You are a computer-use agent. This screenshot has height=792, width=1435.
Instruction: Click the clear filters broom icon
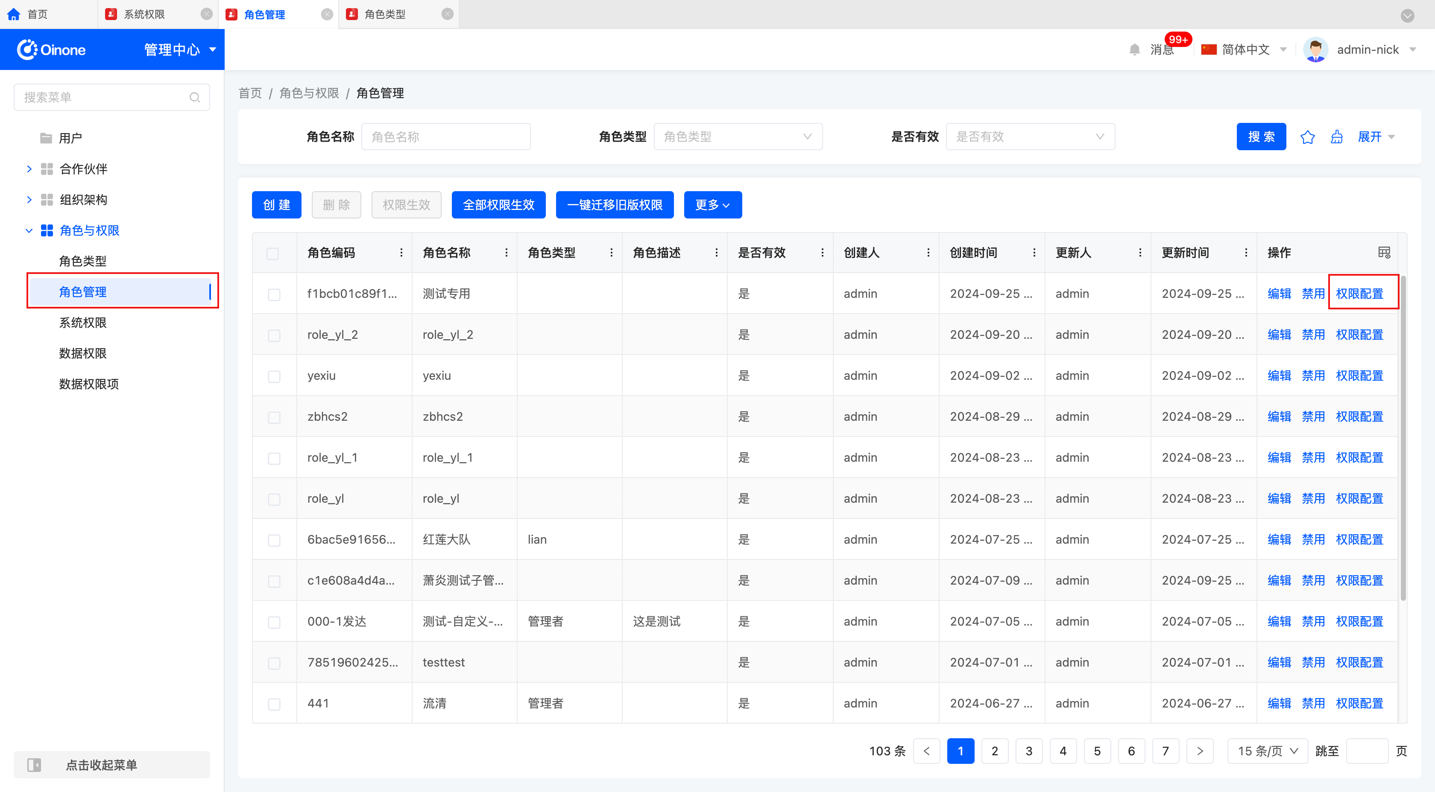click(x=1336, y=137)
